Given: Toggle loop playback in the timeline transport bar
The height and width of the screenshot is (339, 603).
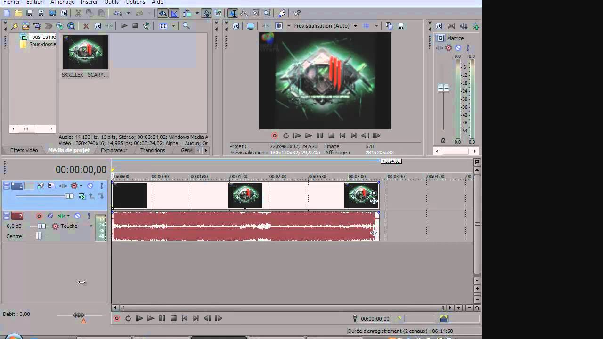Looking at the screenshot, I should click(x=128, y=318).
